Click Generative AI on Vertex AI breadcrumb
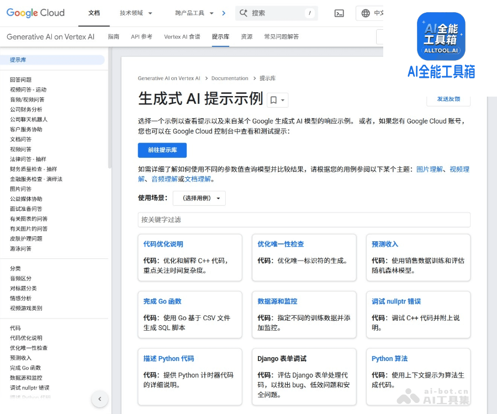The width and height of the screenshot is (497, 414). pyautogui.click(x=169, y=78)
